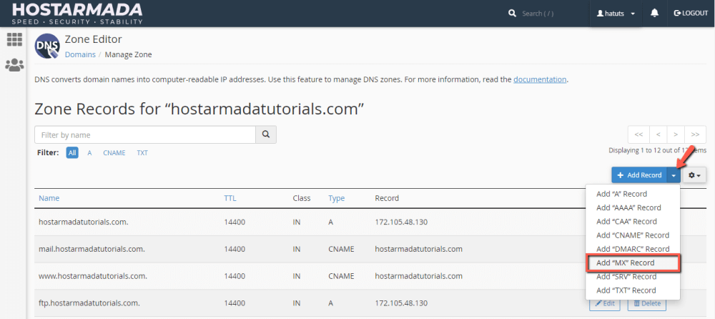Delete the ftp.hostarmadatutorials.com record
The height and width of the screenshot is (319, 715).
646,303
